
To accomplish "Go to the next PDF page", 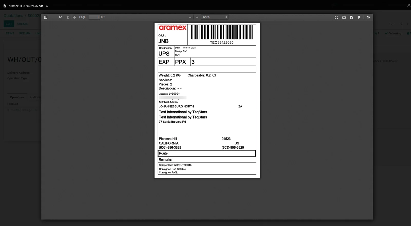I will coord(74,17).
